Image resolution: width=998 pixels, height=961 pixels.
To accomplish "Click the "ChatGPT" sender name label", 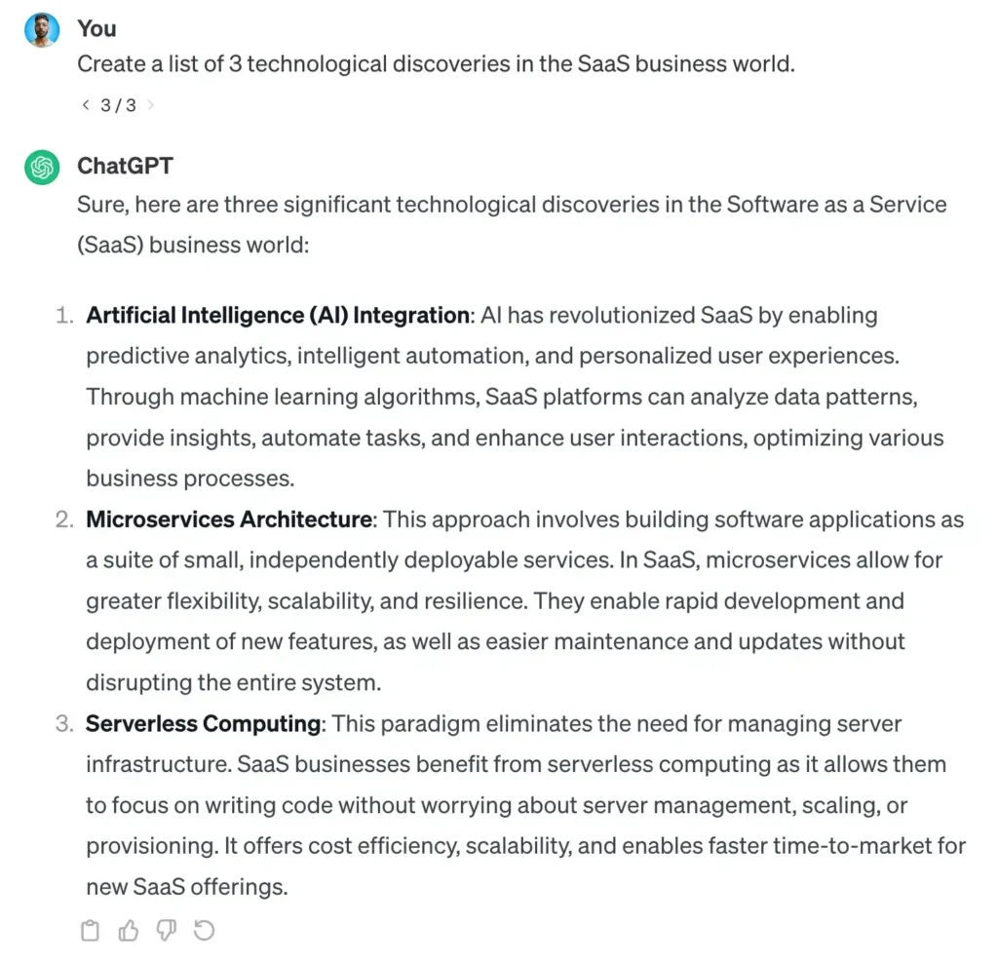I will [125, 166].
